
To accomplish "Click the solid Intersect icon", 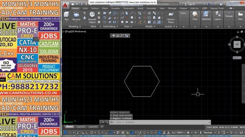I will (x=105, y=22).
